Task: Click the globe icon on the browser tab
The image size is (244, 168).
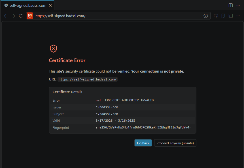Action: pos(6,5)
